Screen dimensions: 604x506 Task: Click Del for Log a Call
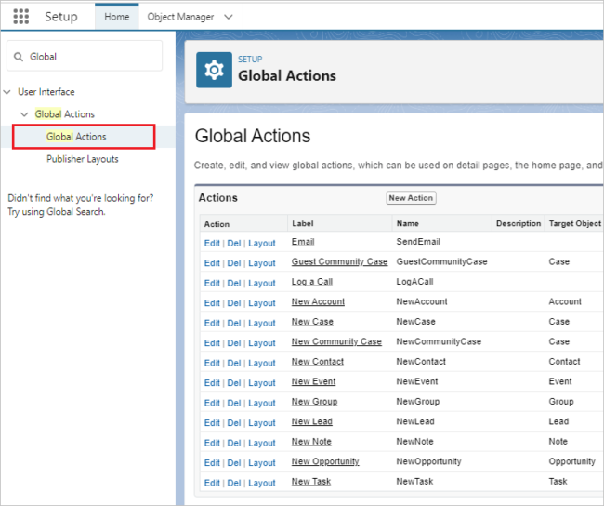pos(234,284)
